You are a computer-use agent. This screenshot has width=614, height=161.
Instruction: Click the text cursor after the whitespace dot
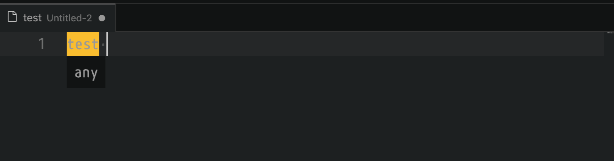point(107,44)
